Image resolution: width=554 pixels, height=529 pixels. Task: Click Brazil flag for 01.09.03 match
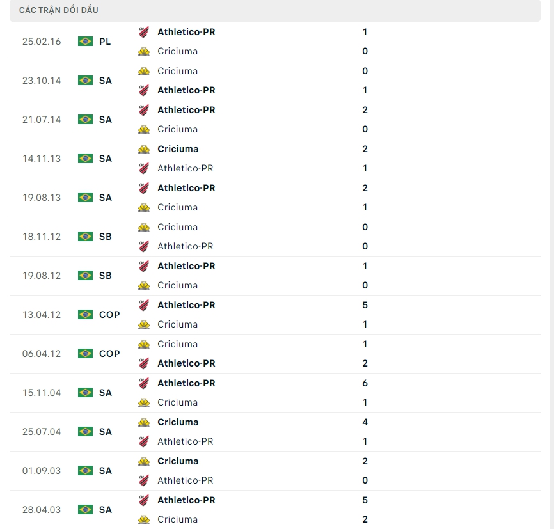85,471
